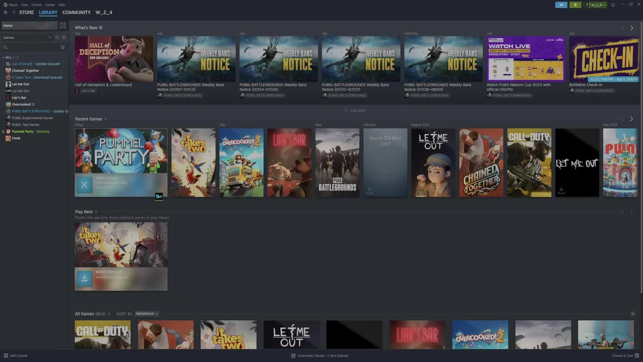Open Chained Together cover in Recent Games
Viewport: 643px width, 362px height.
[x=481, y=163]
